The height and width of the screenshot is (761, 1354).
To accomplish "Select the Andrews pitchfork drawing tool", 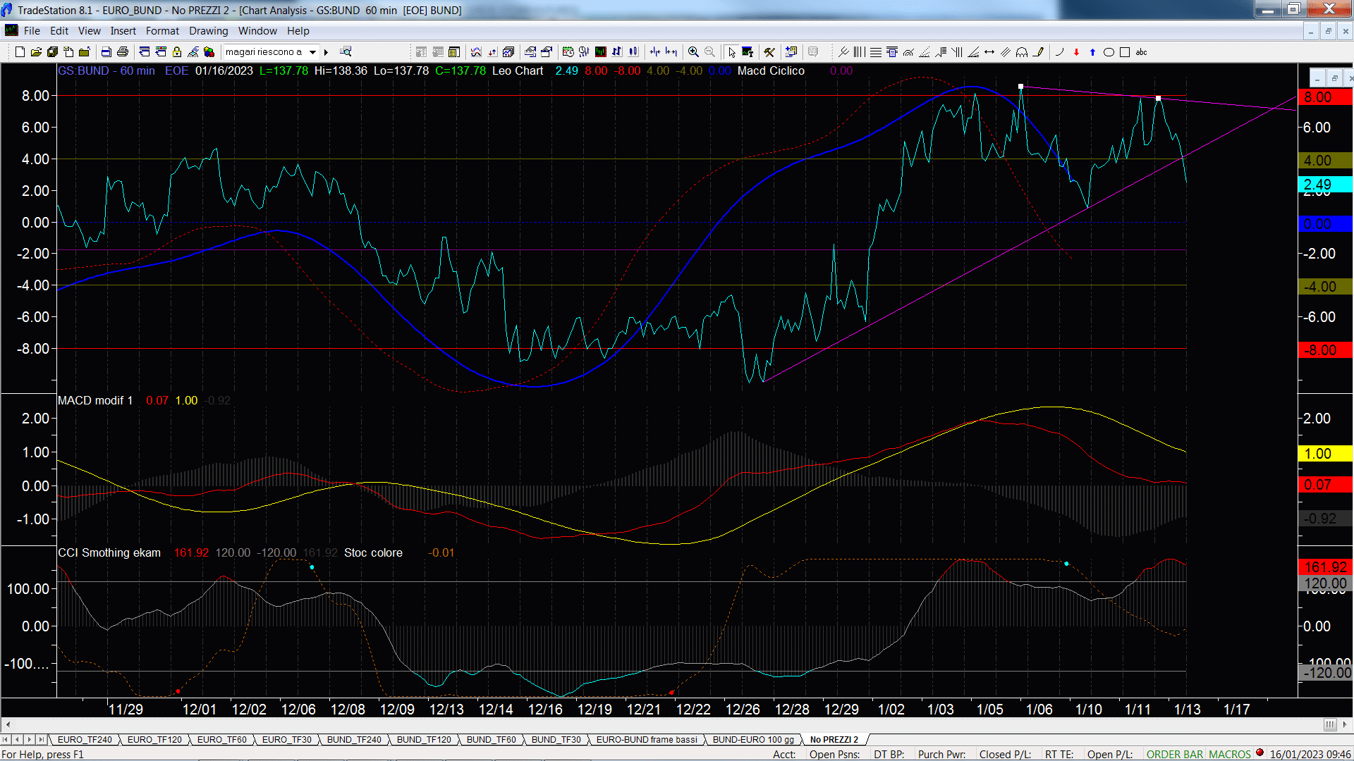I will (x=843, y=52).
